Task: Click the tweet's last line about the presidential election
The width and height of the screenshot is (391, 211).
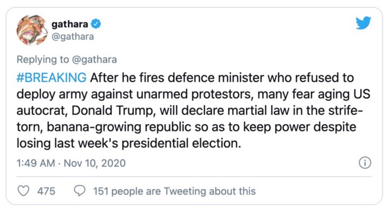Action: pyautogui.click(x=129, y=144)
